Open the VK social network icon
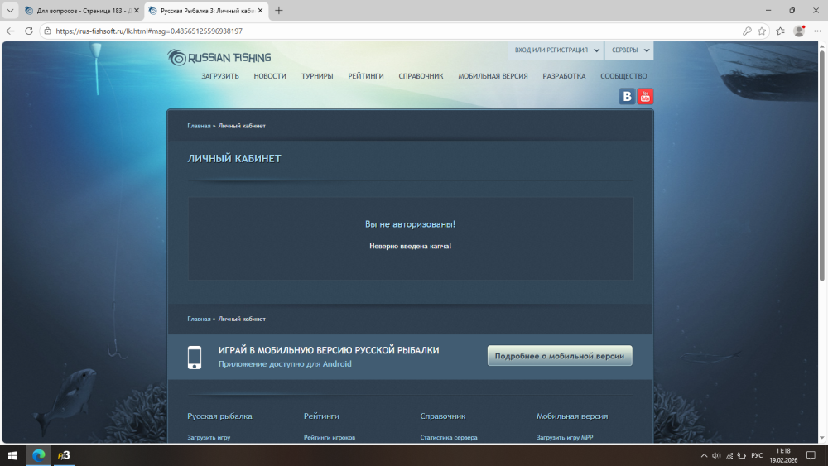828x466 pixels. [627, 97]
